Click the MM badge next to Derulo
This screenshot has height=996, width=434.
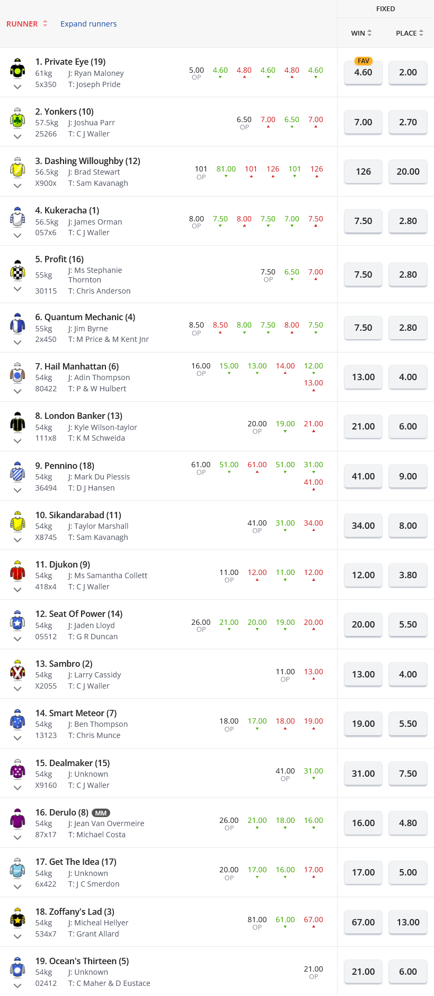pos(101,813)
